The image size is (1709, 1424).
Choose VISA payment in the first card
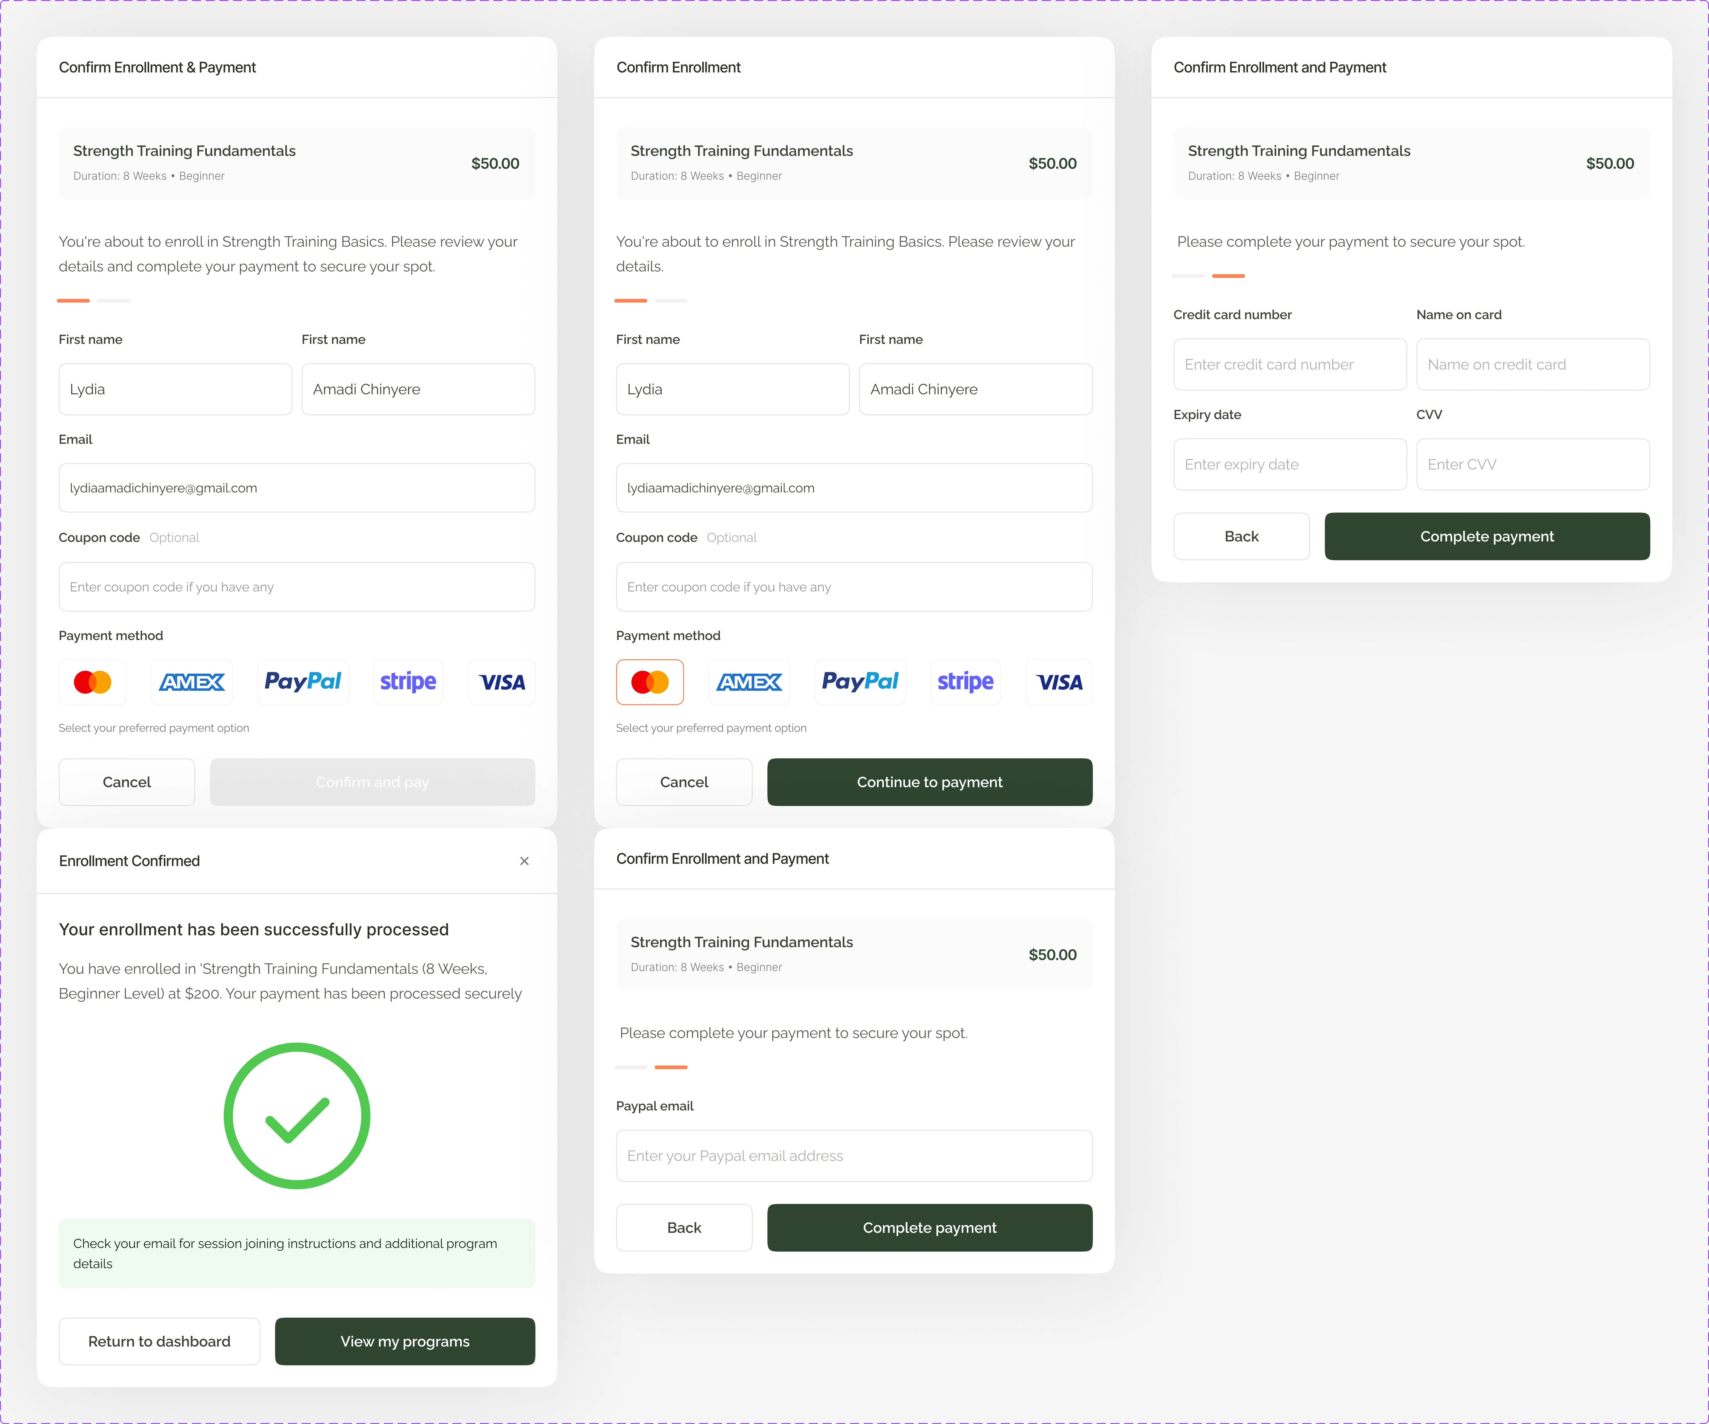[x=501, y=682]
